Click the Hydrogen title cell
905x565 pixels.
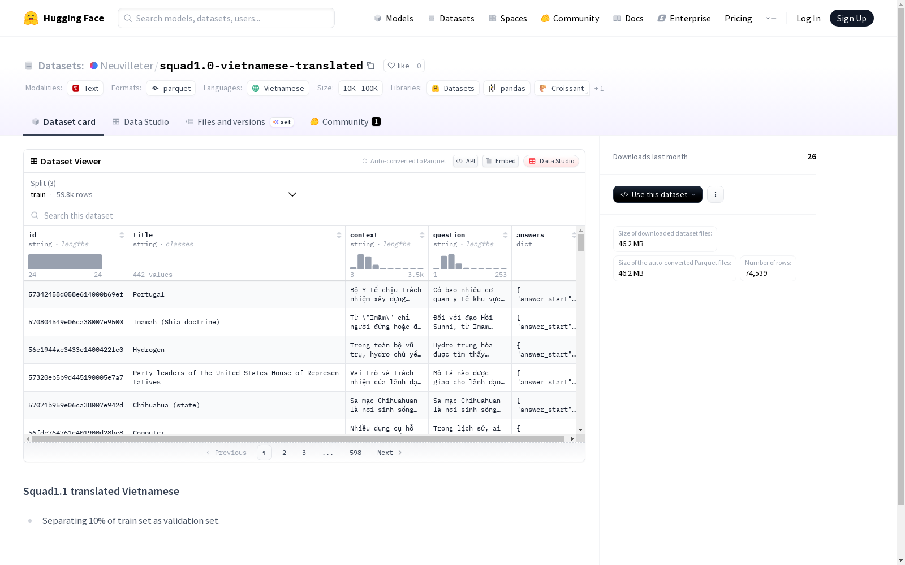(x=236, y=350)
